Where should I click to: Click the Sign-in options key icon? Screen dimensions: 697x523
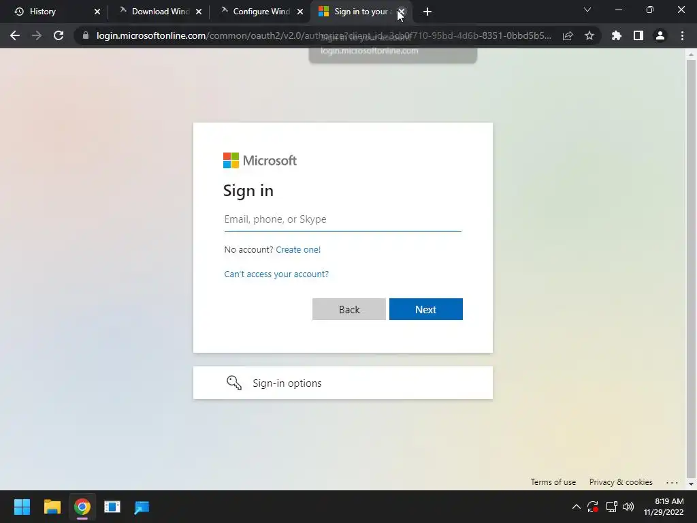point(234,383)
